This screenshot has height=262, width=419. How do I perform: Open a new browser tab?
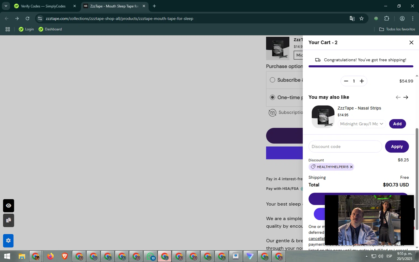(x=154, y=6)
